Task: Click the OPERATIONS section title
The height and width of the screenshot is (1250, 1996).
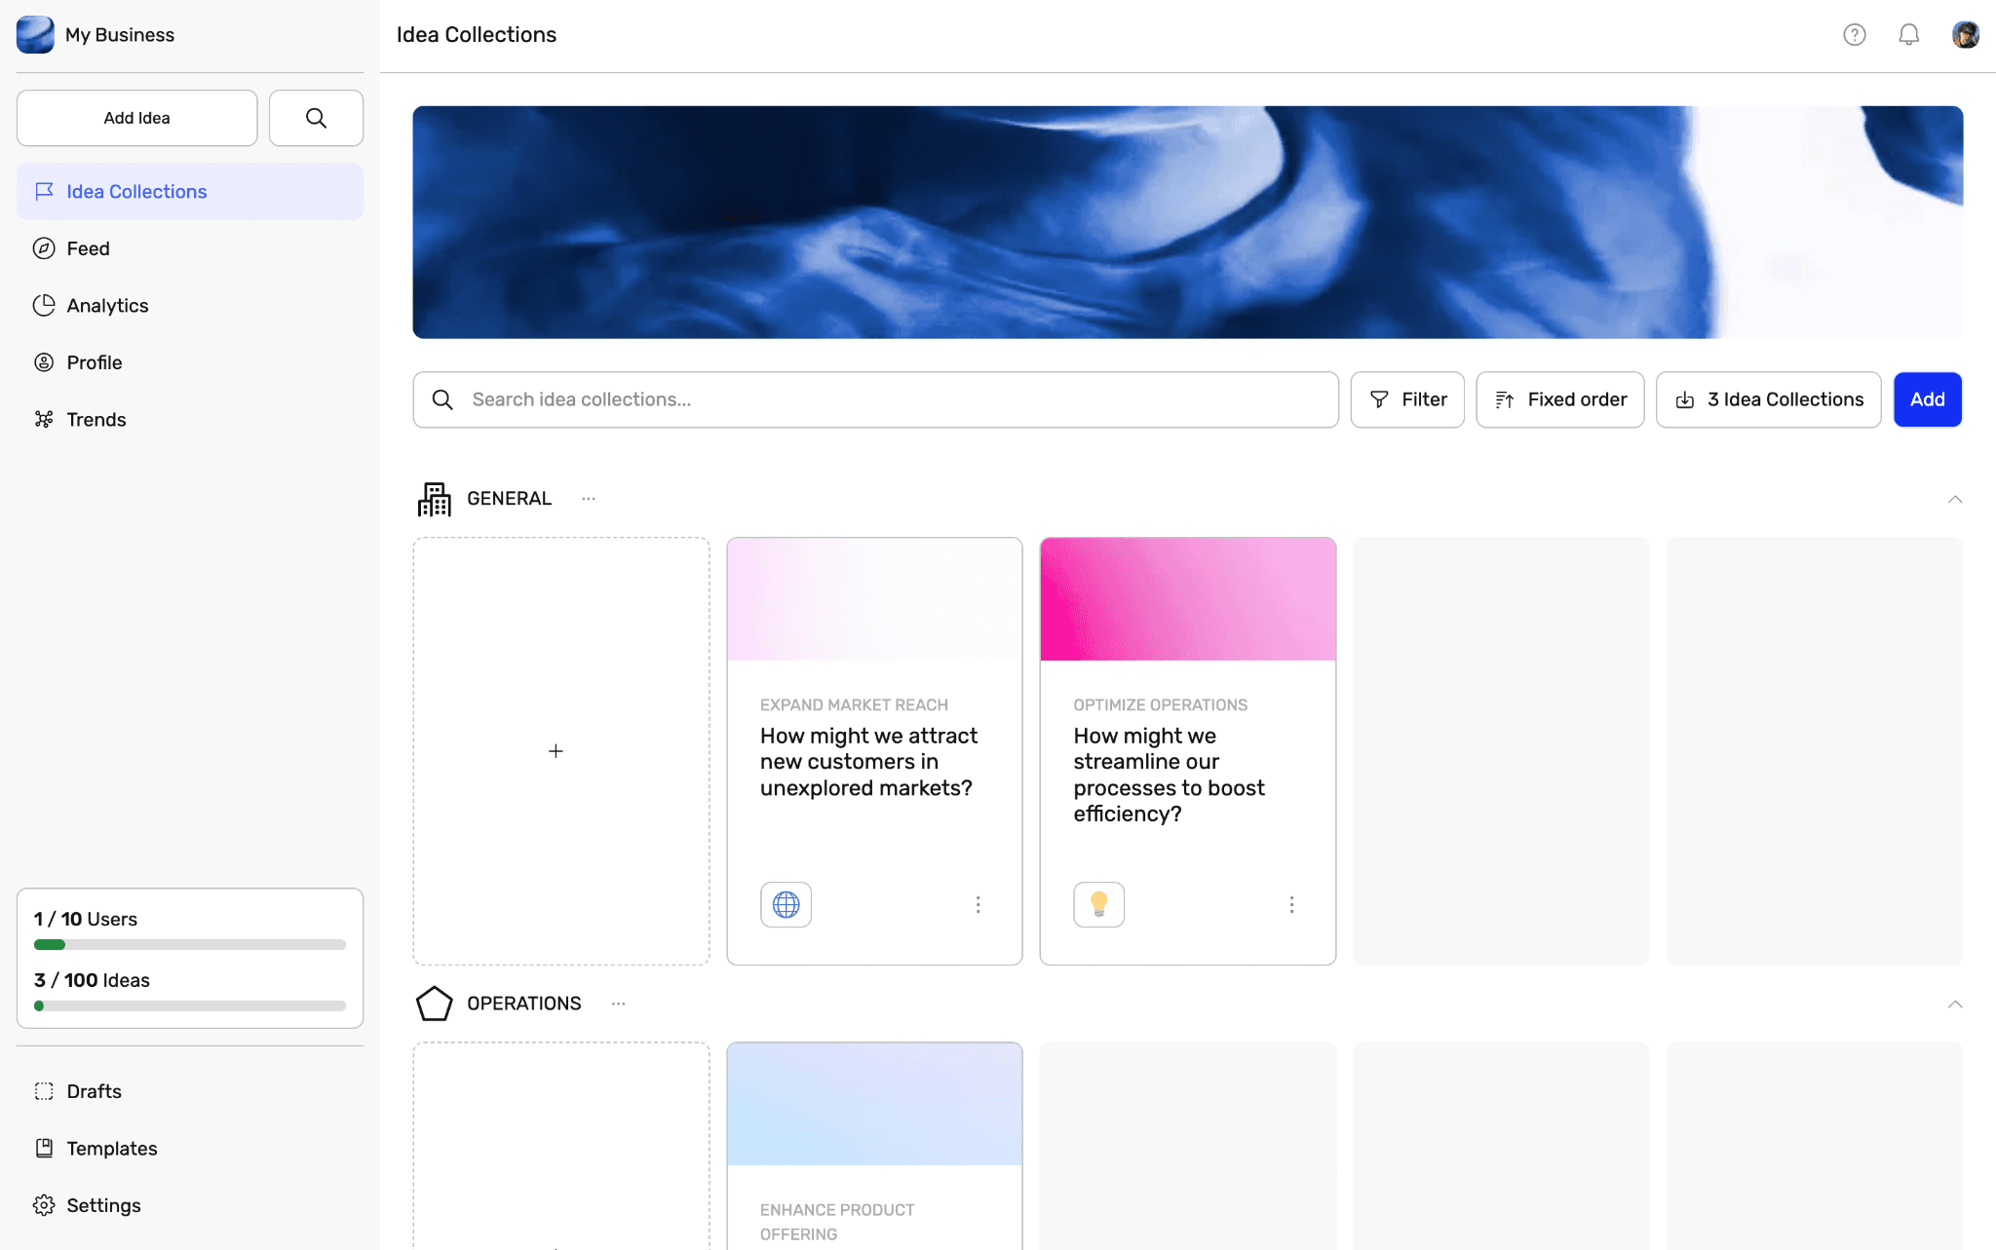Action: click(x=523, y=1004)
